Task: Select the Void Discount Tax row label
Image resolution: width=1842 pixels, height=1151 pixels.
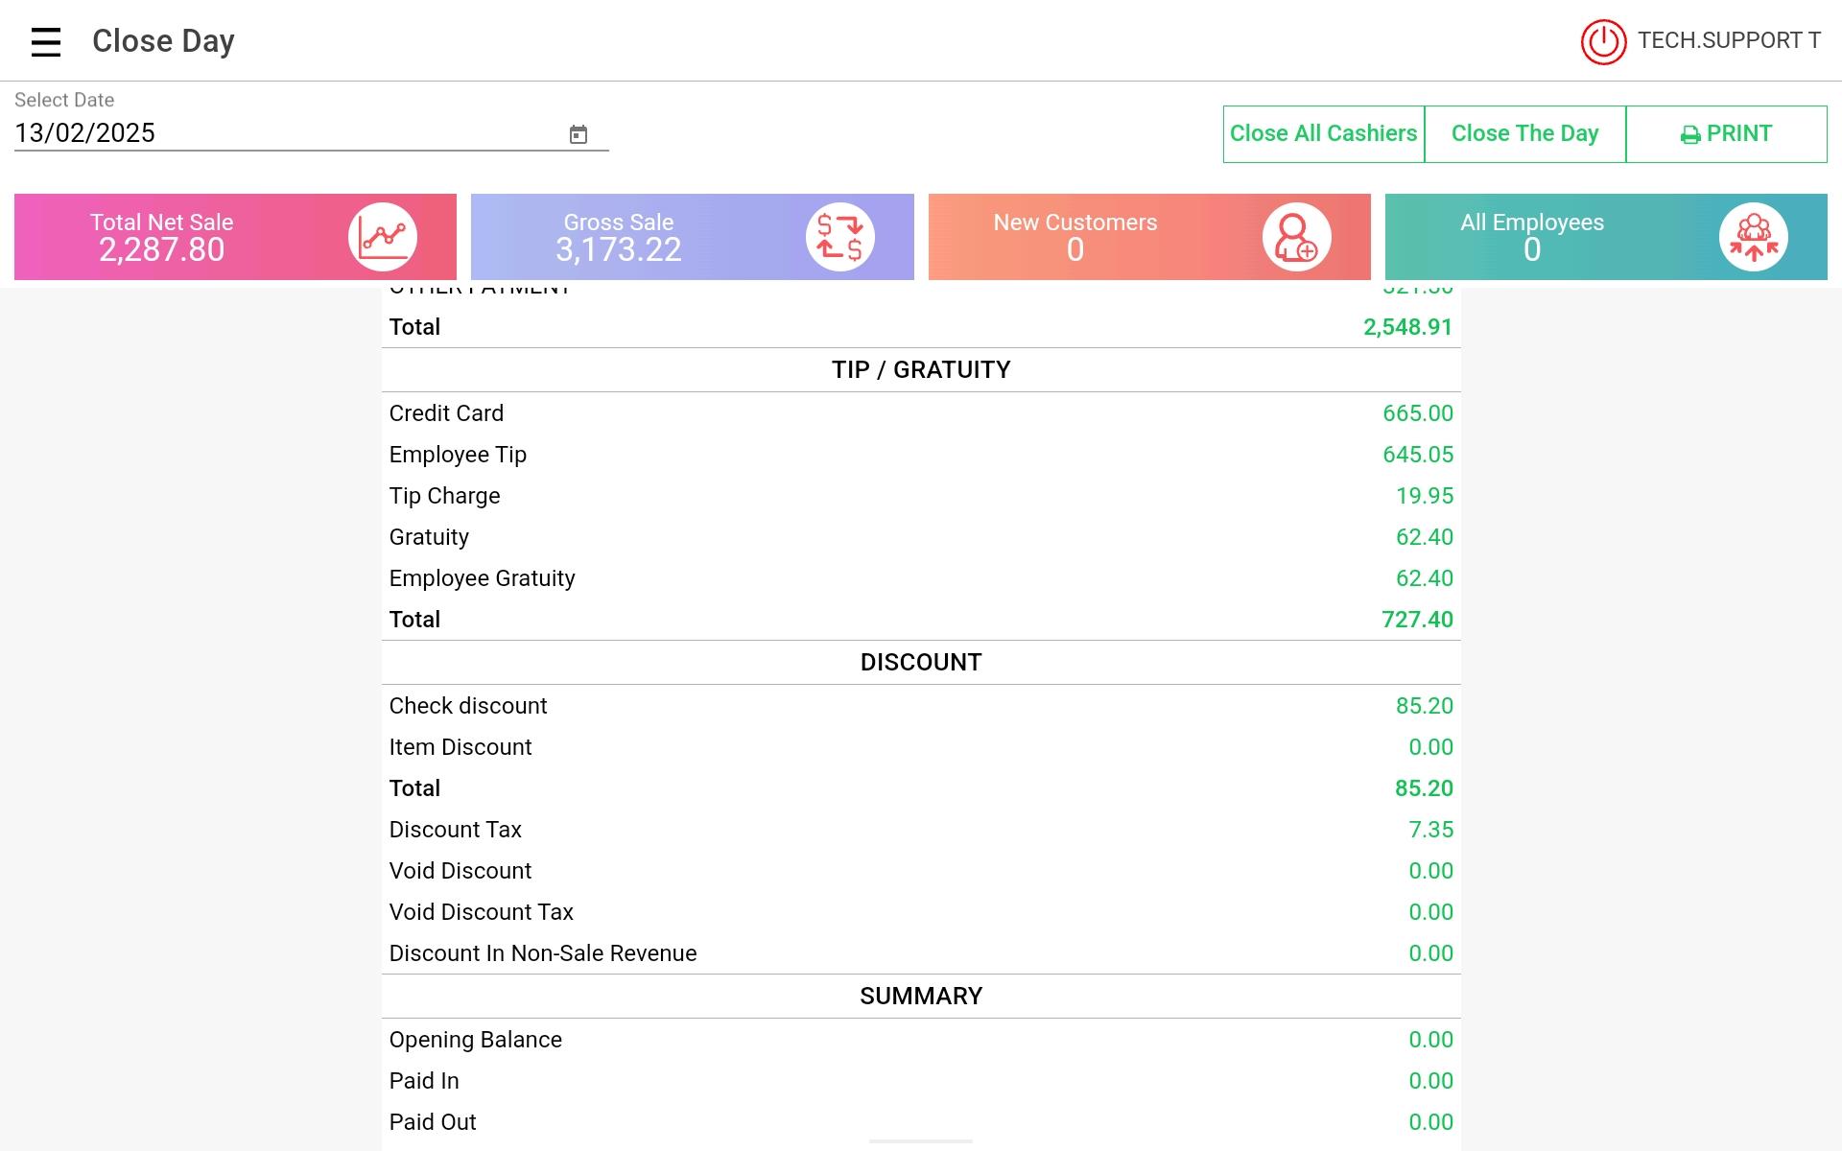Action: coord(482,912)
